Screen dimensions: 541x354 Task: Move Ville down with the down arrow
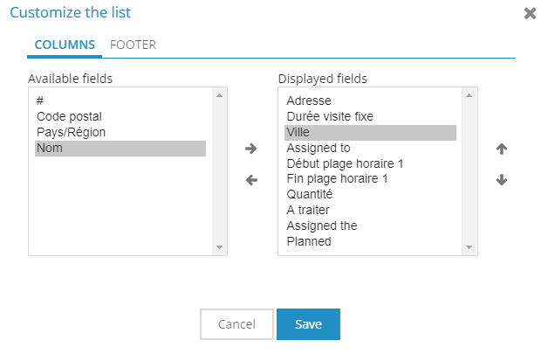click(502, 180)
